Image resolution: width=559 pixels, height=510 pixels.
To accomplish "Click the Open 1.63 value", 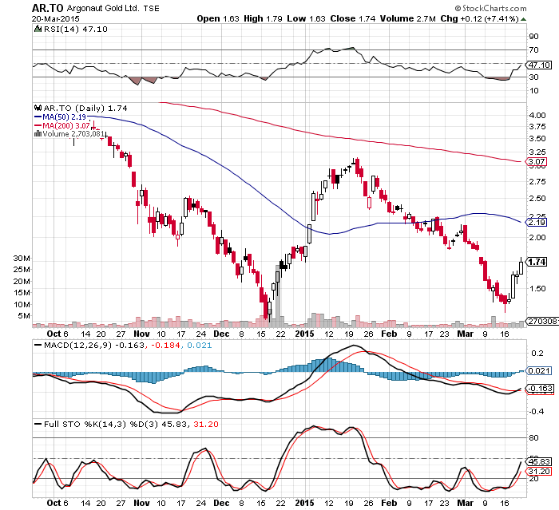I will 218,19.
